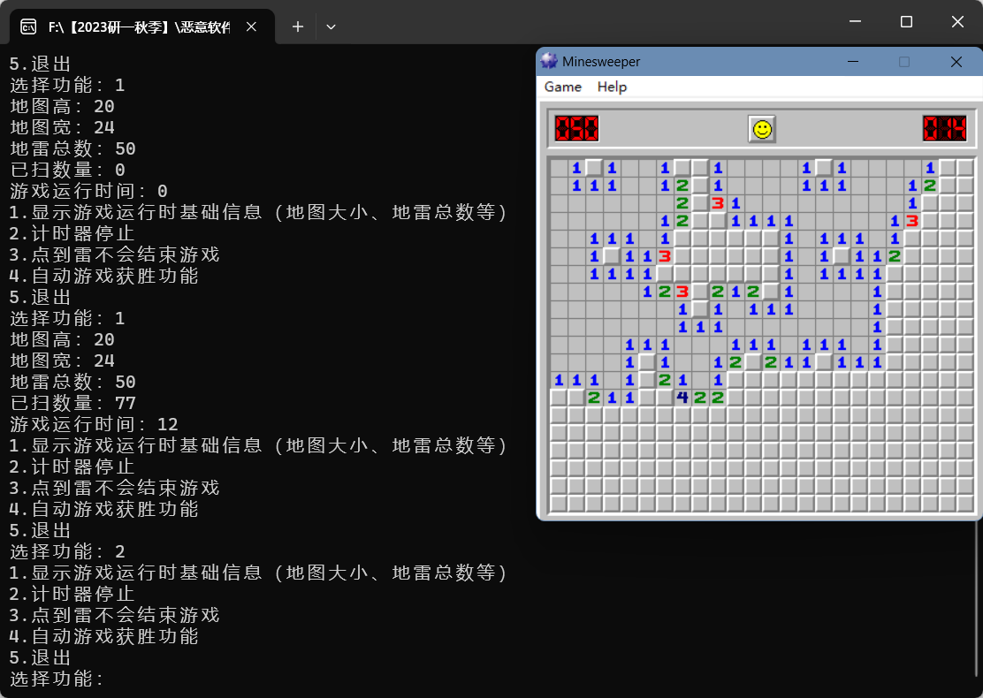
Task: Click the terminal icon in the tab
Action: (28, 27)
